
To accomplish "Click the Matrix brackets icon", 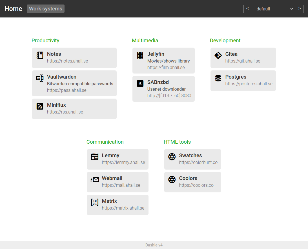I will 95,202.
